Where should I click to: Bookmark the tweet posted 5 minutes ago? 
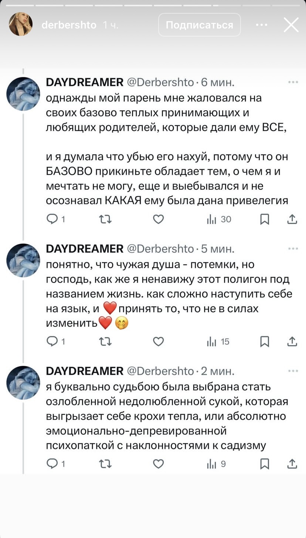pos(265,342)
